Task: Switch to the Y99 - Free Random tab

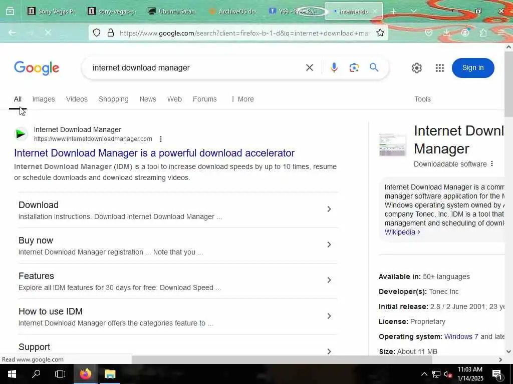Action: 292,11
